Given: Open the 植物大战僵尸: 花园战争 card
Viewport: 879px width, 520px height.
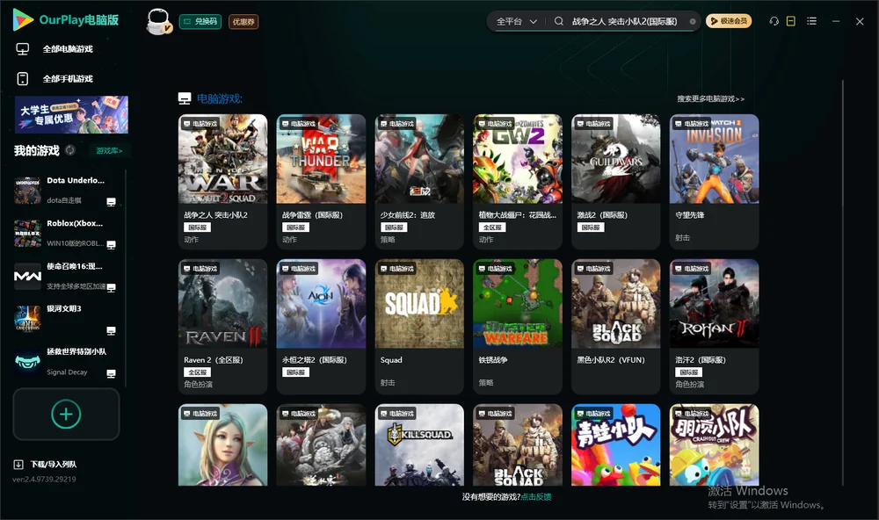Looking at the screenshot, I should click(x=518, y=182).
